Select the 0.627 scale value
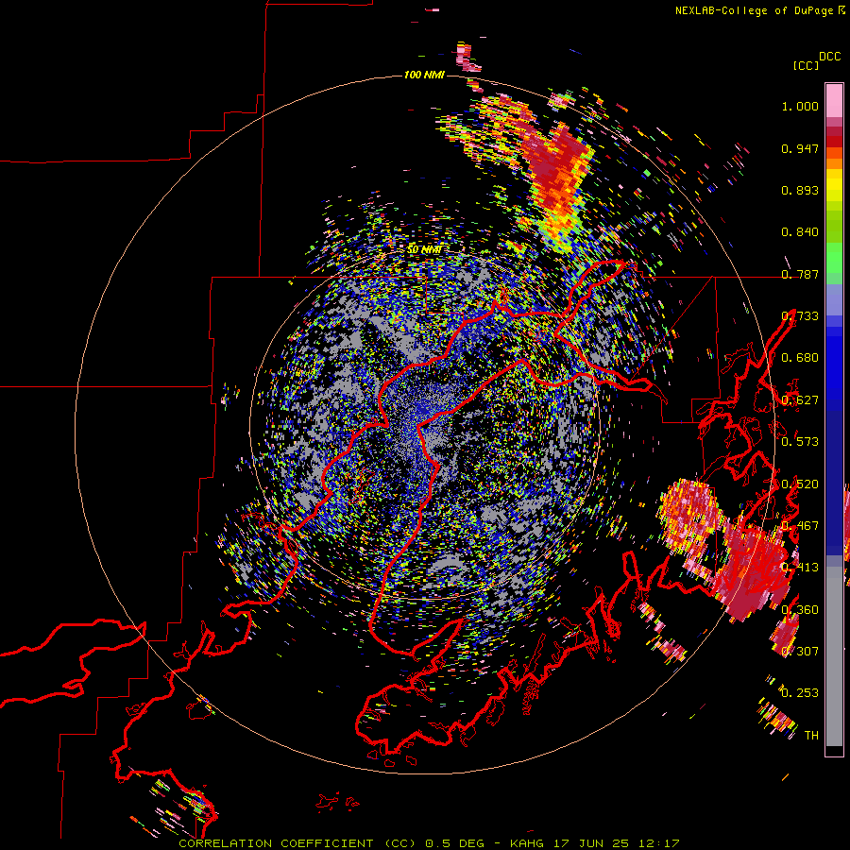Image resolution: width=850 pixels, height=850 pixels. (800, 400)
